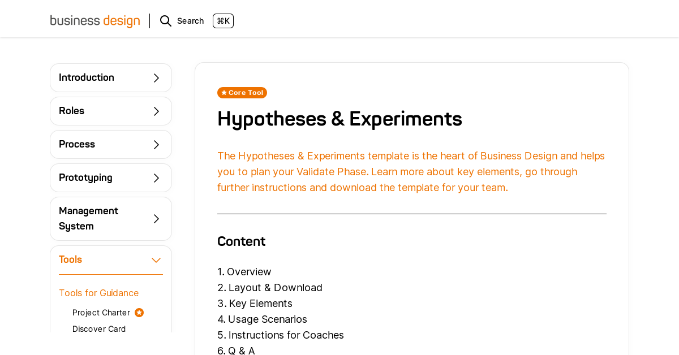Select the Tools menu heading
The image size is (679, 355).
(70, 259)
